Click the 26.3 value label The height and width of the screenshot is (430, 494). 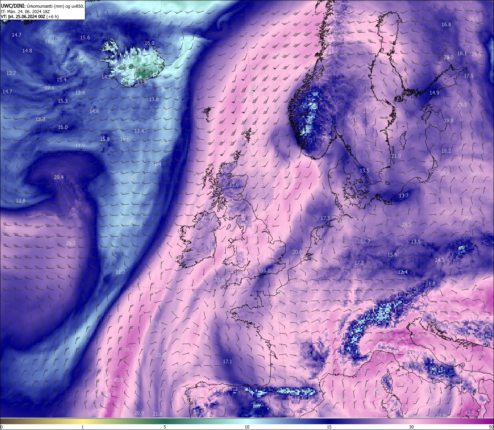(71, 243)
